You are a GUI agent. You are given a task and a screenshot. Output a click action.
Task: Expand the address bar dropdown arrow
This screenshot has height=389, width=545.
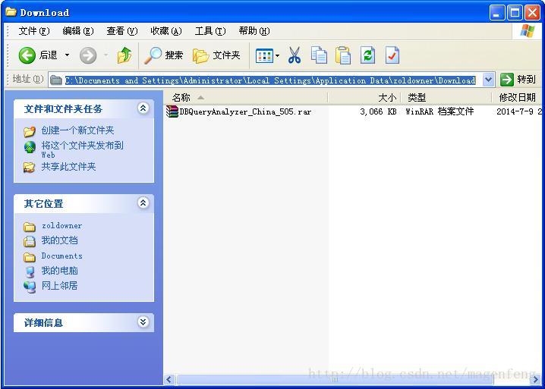[x=488, y=80]
